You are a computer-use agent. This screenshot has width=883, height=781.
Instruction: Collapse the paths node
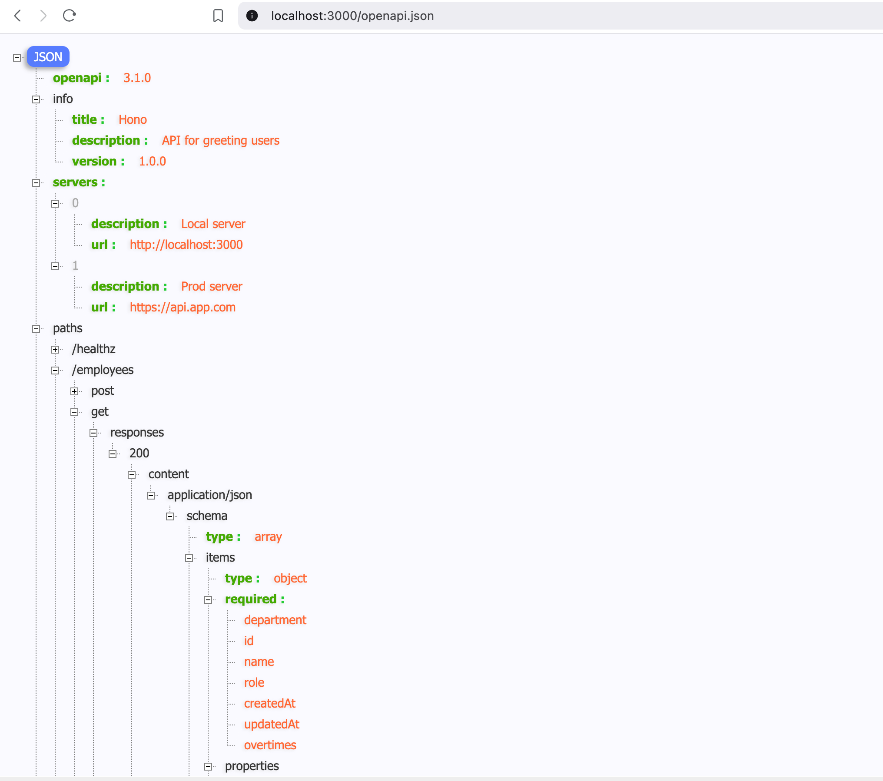point(36,328)
